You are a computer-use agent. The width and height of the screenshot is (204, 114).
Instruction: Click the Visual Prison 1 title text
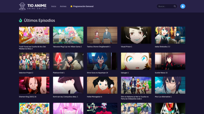(x=127, y=47)
